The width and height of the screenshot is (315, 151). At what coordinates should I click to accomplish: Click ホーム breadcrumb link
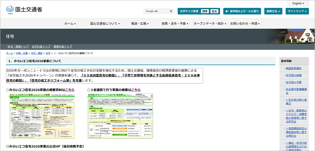click(9, 53)
